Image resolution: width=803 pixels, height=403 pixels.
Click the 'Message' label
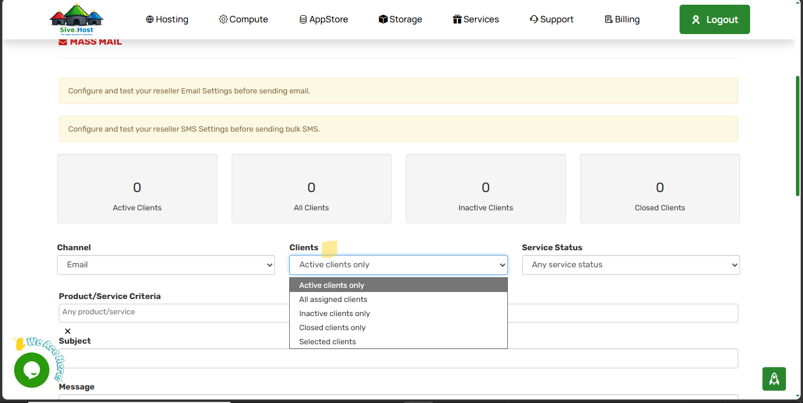(76, 387)
